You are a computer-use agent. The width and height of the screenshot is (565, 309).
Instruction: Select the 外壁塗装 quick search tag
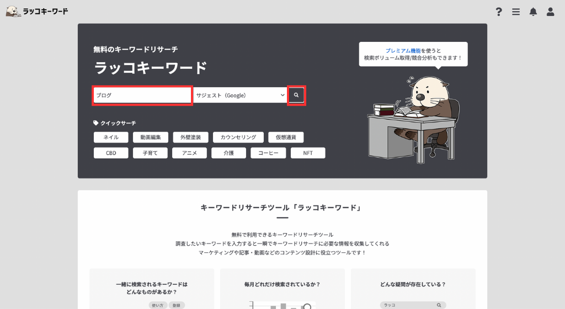pos(190,137)
